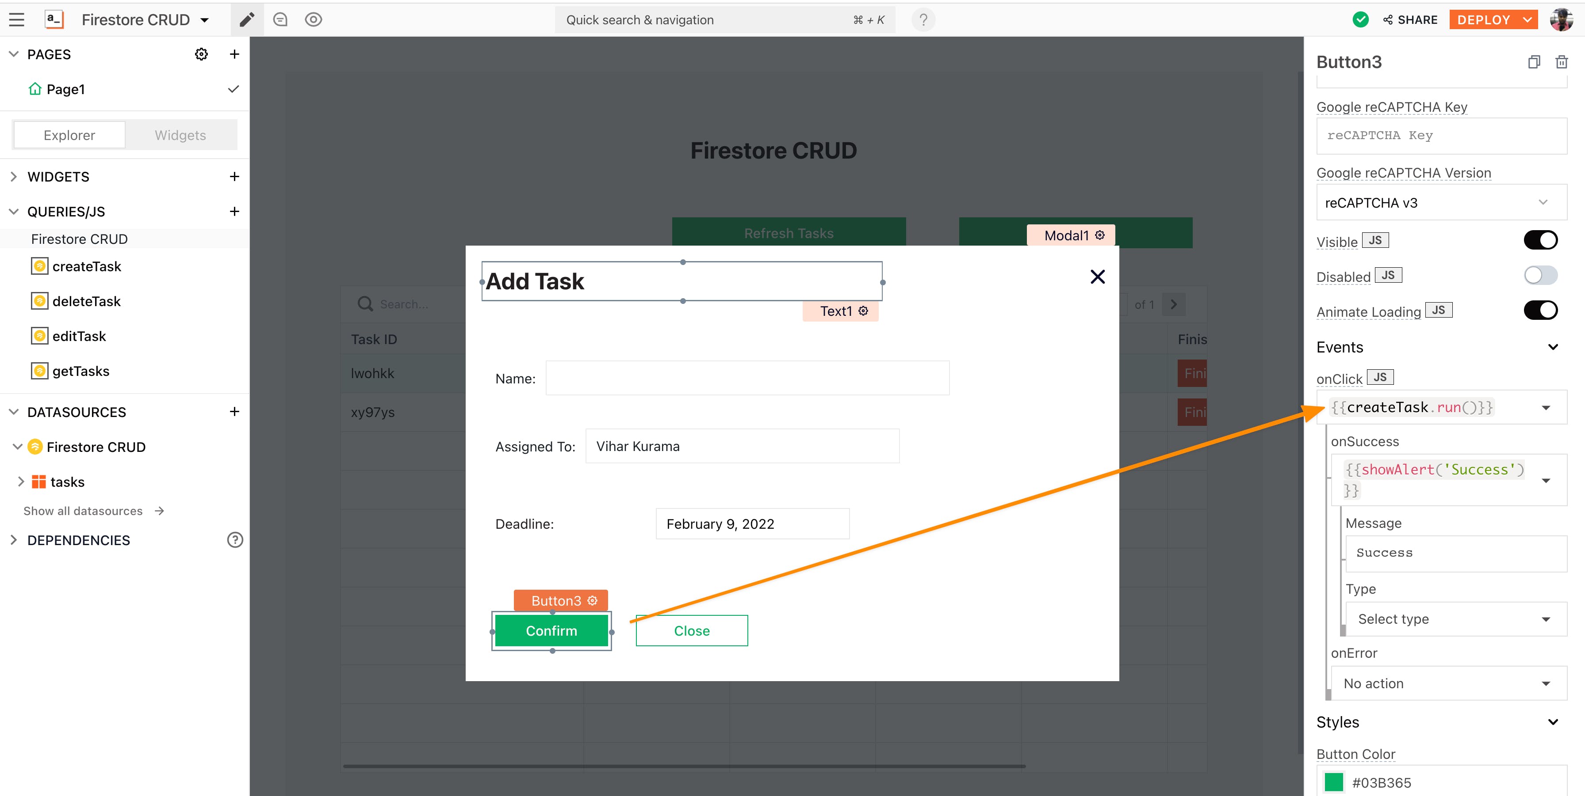
Task: Click the help question mark icon
Action: tap(923, 20)
